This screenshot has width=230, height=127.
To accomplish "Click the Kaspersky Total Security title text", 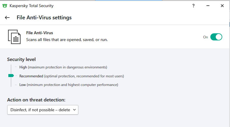I will click(32, 6).
